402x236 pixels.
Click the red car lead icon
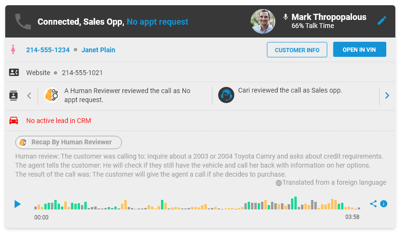[x=14, y=121]
